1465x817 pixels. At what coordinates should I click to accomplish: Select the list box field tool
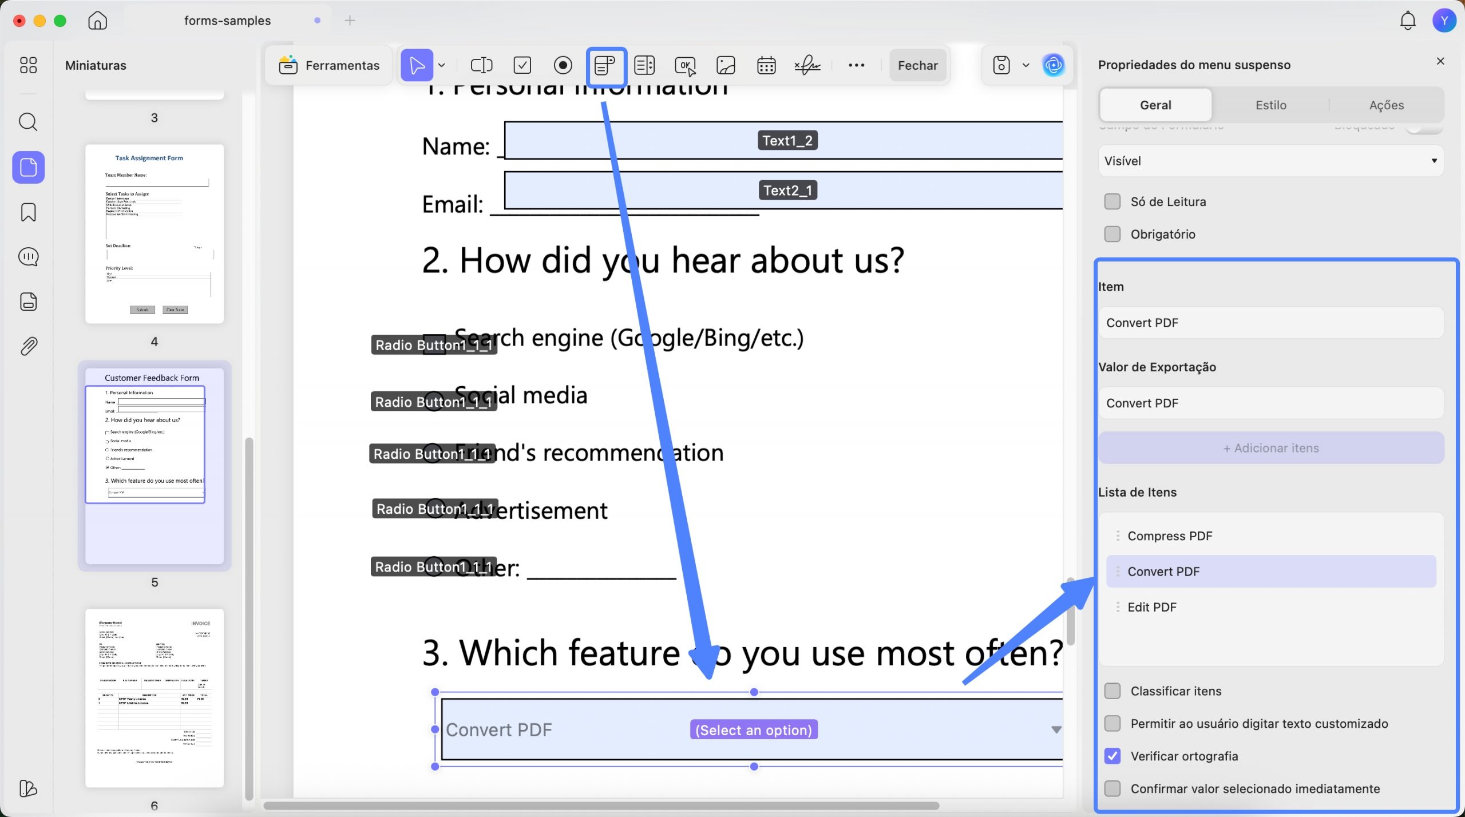pyautogui.click(x=644, y=65)
